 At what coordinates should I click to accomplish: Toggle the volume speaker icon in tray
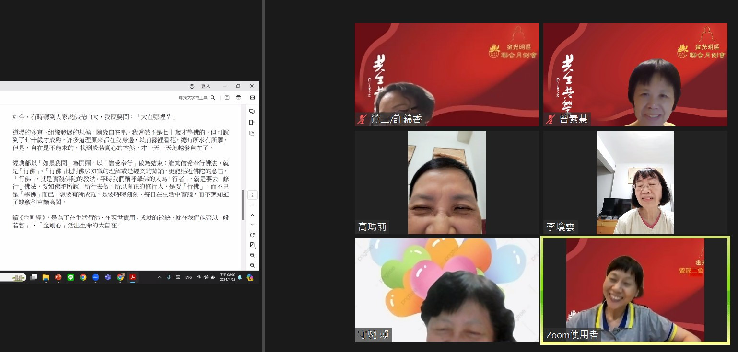(206, 277)
